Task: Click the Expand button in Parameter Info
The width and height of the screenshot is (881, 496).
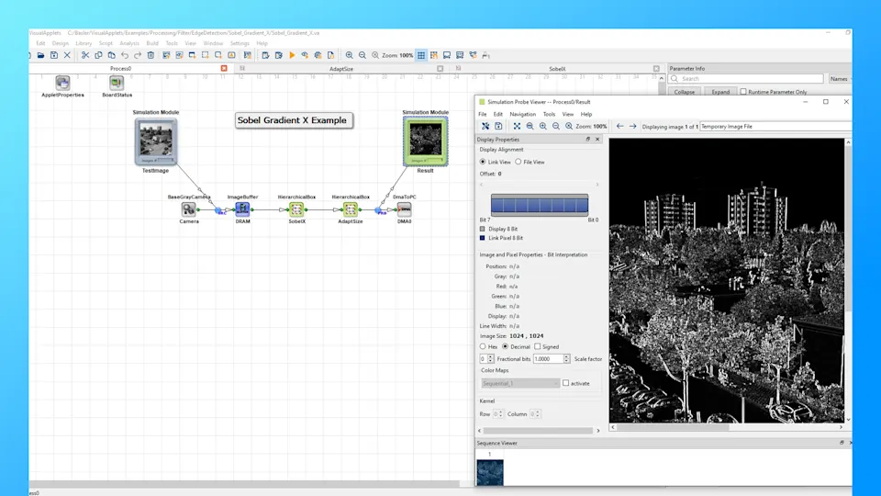Action: [720, 92]
